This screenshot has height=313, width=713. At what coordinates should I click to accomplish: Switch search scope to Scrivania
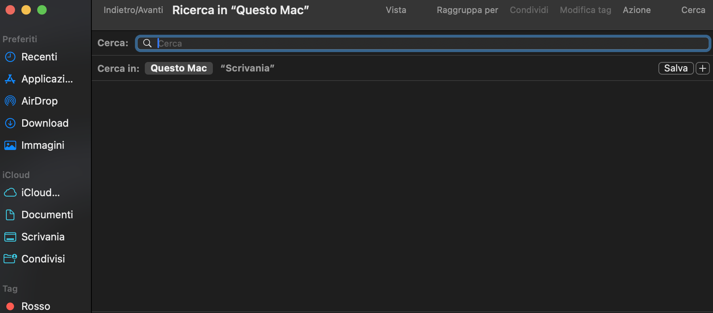tap(247, 68)
